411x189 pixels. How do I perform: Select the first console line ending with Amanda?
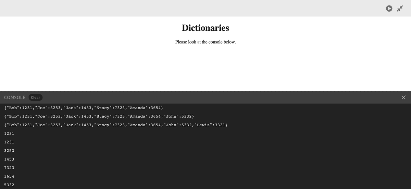click(x=84, y=108)
